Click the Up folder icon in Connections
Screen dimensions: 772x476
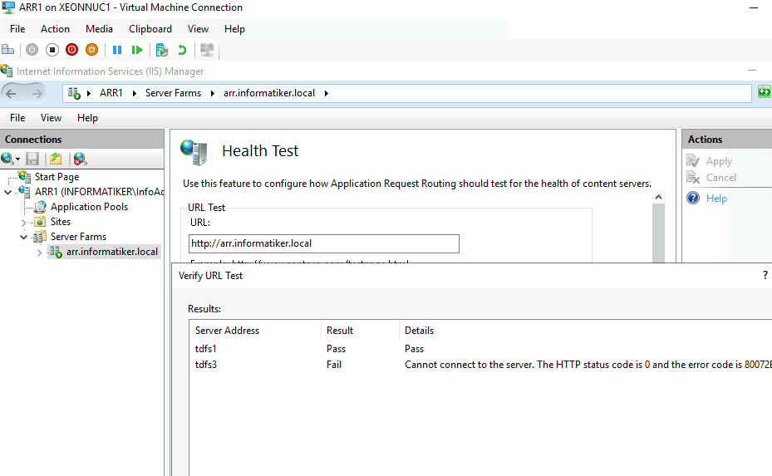point(56,159)
